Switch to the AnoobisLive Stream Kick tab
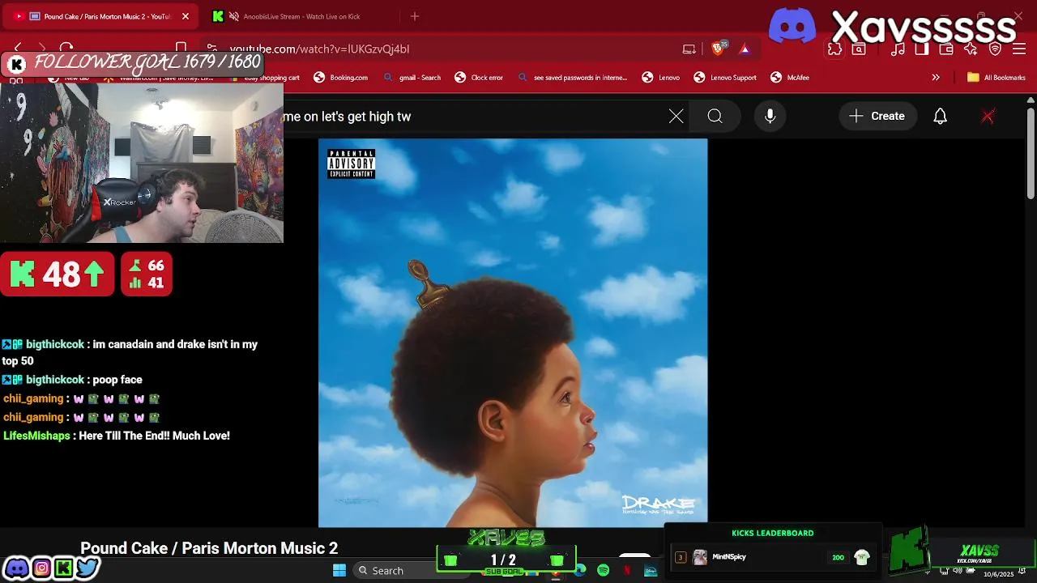Screen dimensions: 1037x583 300,16
